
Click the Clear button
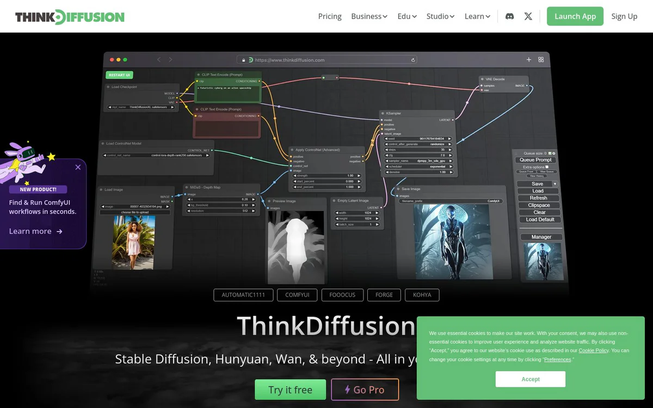pos(539,212)
